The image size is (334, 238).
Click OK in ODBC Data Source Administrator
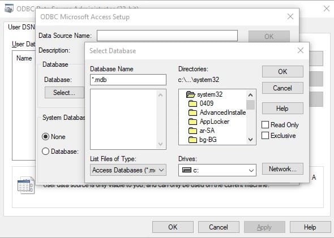coord(173,227)
